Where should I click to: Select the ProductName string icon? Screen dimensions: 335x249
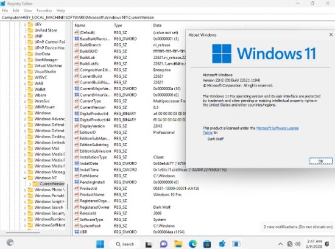[77, 195]
